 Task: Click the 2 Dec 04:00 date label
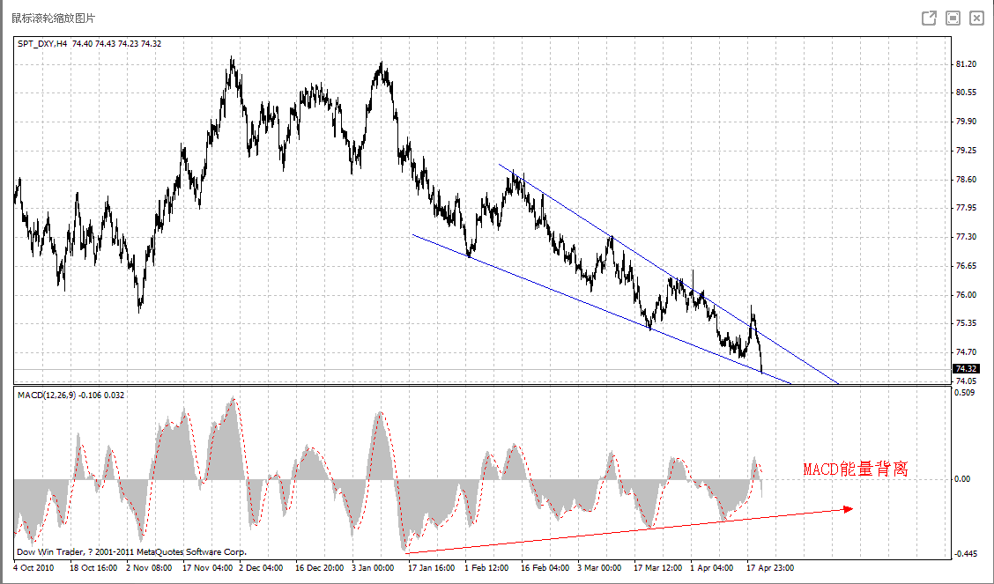(x=261, y=567)
